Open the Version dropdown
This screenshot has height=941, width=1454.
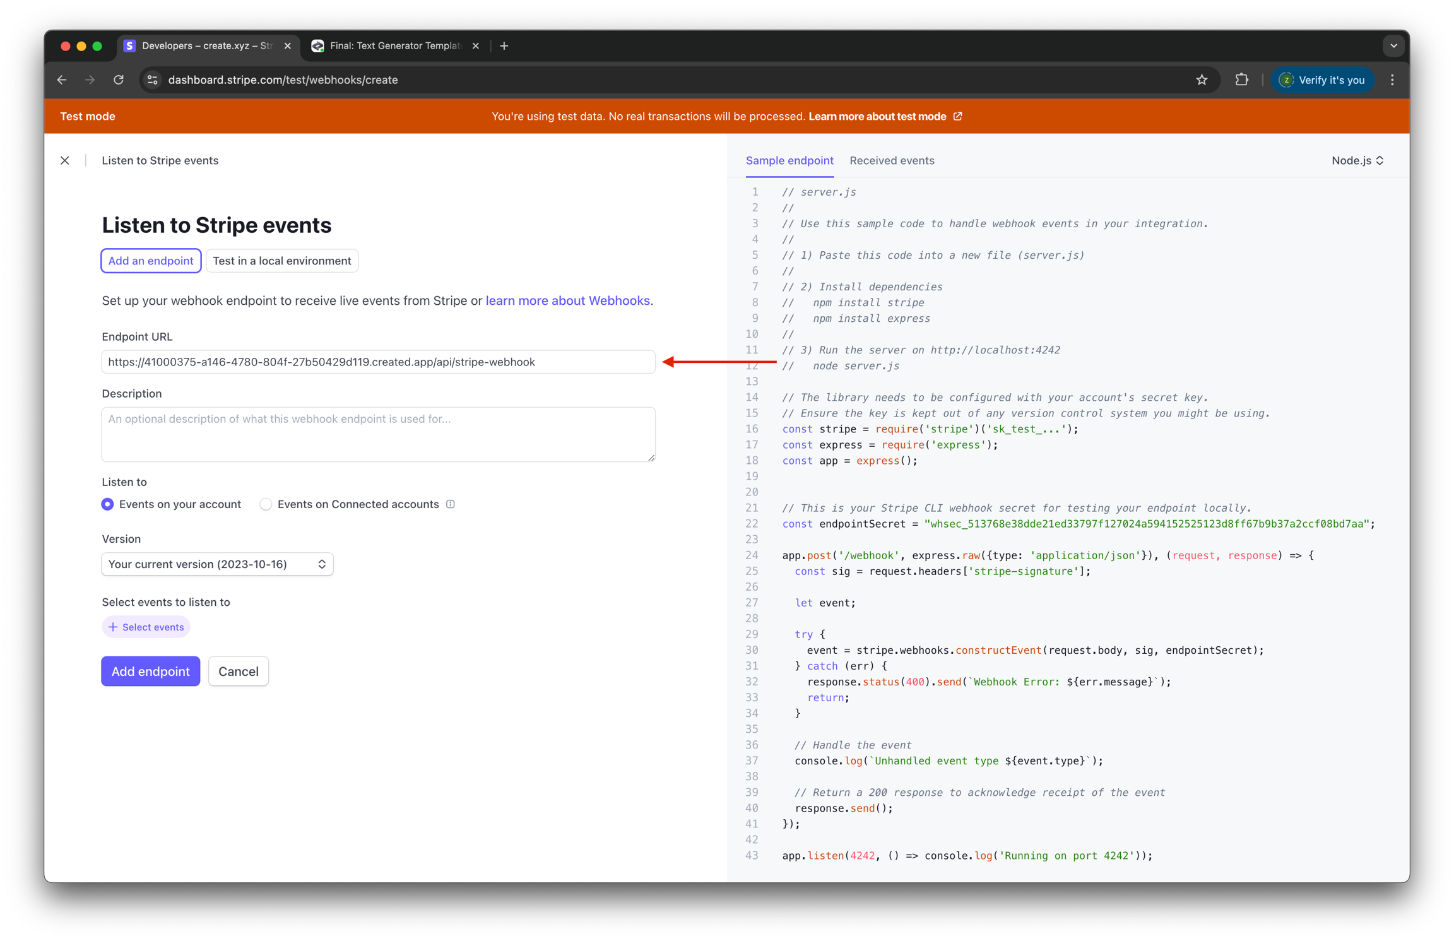click(x=217, y=564)
